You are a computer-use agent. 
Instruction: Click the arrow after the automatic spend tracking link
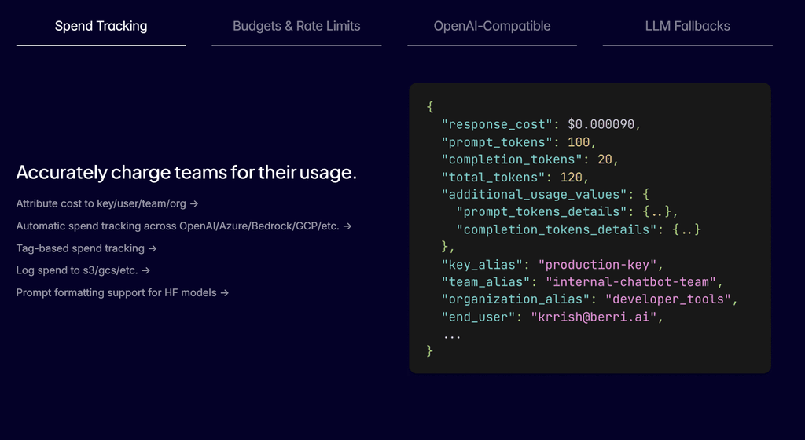[347, 226]
